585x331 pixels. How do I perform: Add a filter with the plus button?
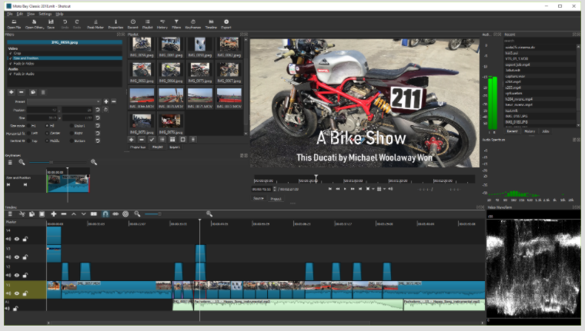pos(12,92)
